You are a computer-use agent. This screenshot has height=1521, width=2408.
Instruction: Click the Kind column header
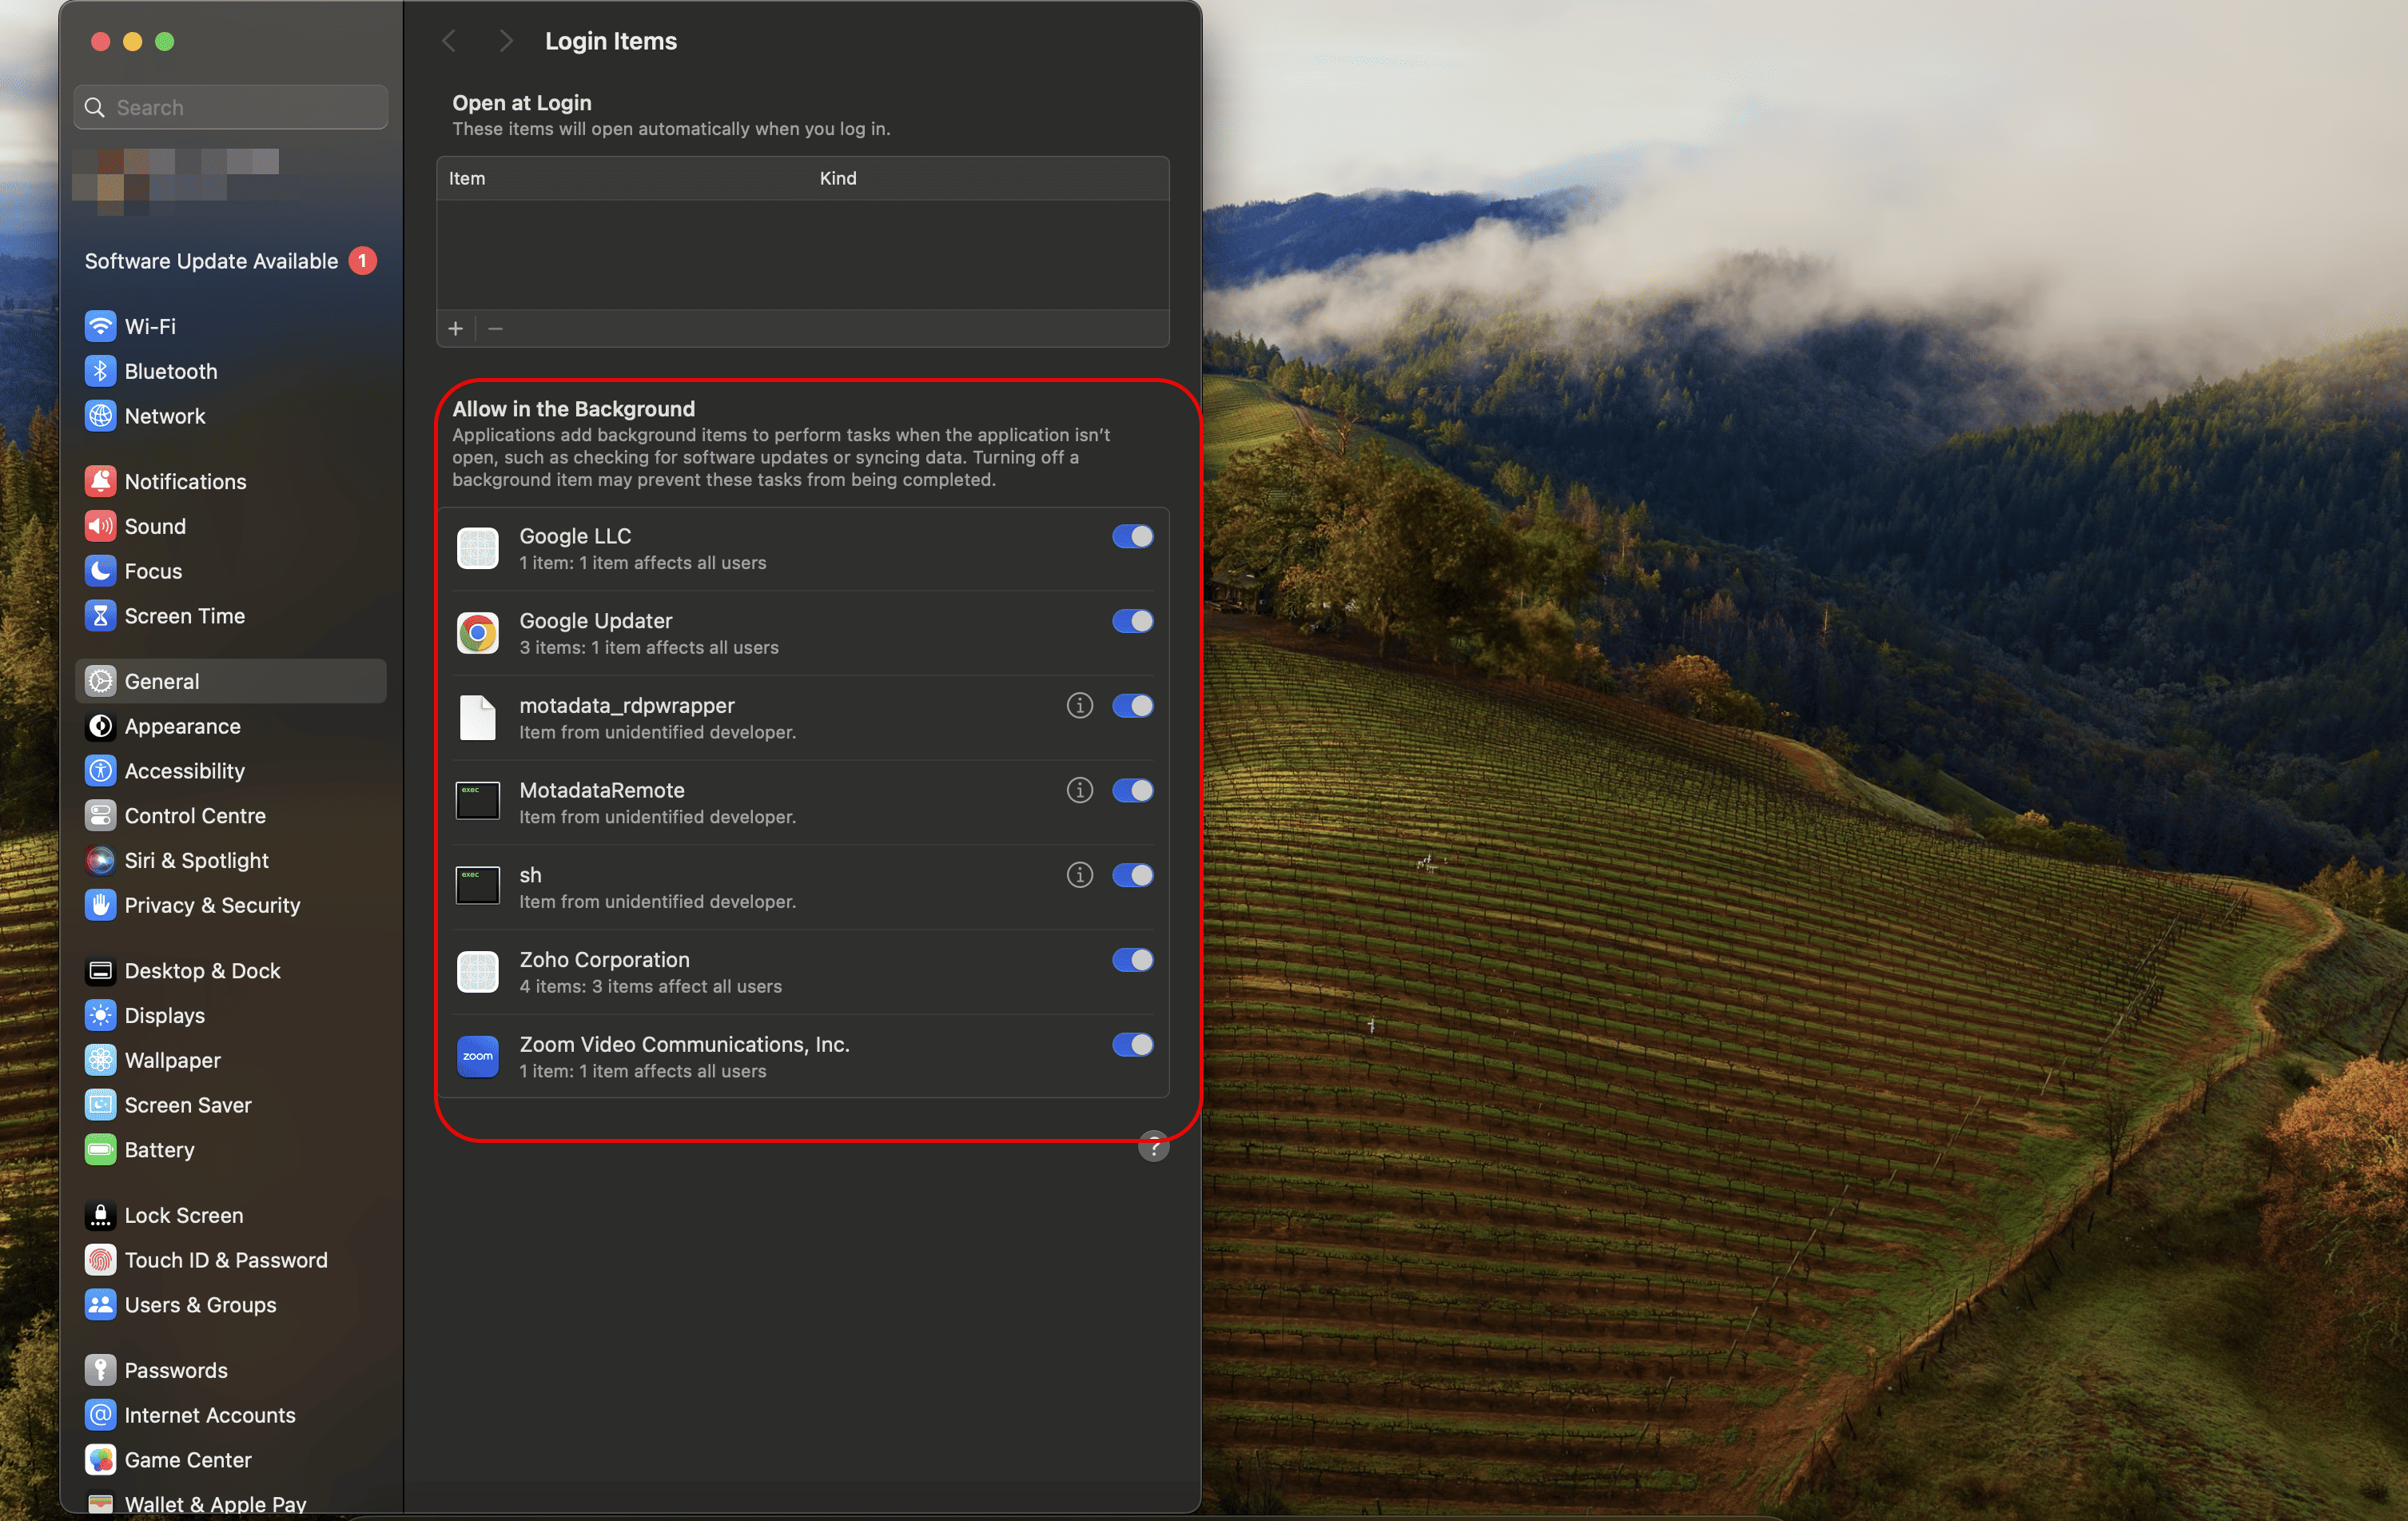click(x=837, y=178)
